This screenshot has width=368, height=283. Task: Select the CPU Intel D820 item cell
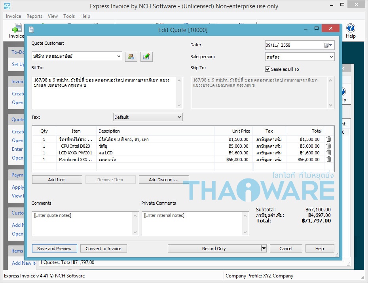click(x=76, y=146)
